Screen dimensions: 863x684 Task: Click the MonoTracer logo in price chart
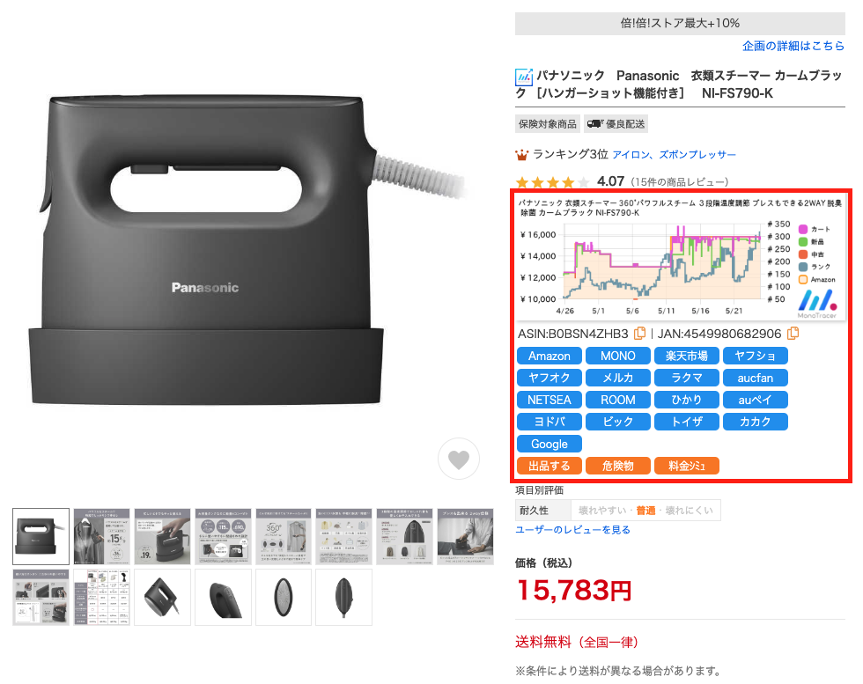pyautogui.click(x=817, y=304)
